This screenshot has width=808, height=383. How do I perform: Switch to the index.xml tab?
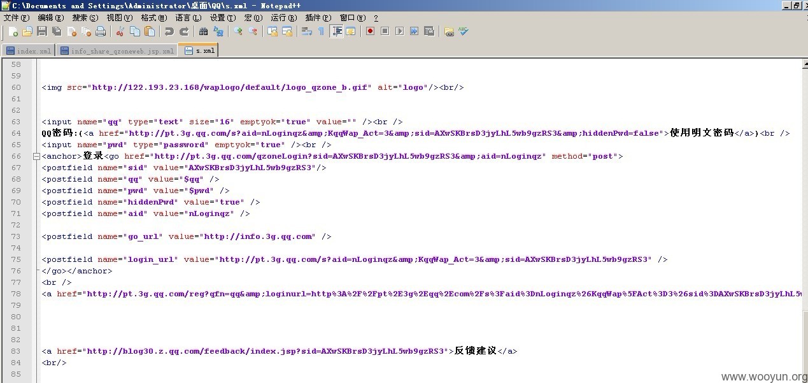coord(29,51)
